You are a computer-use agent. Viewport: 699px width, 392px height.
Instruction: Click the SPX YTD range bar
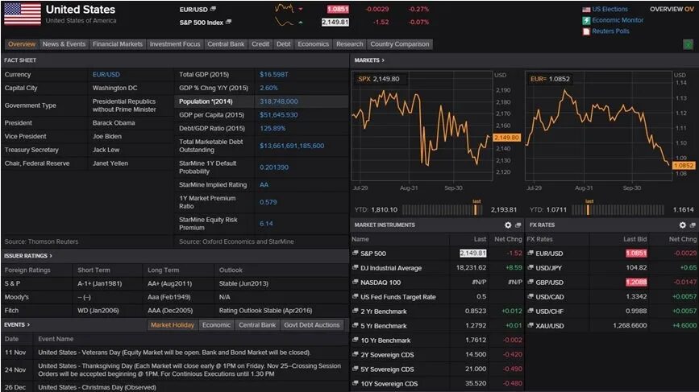[x=442, y=209]
